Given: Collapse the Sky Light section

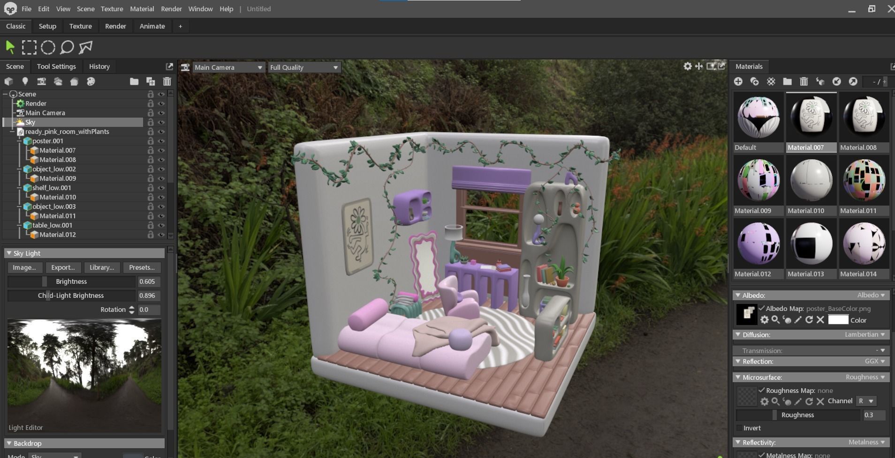Looking at the screenshot, I should (8, 253).
